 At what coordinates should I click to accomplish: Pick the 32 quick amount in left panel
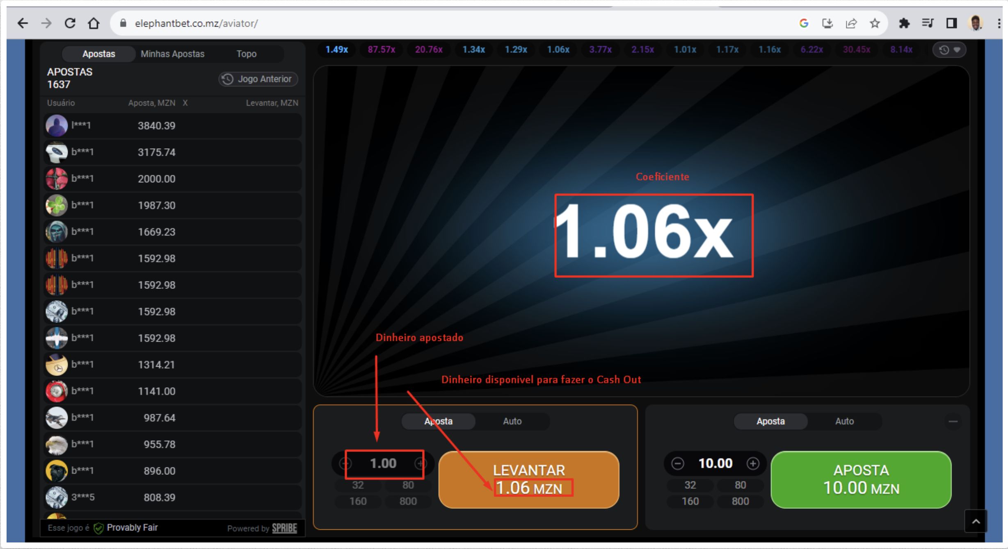(x=358, y=485)
